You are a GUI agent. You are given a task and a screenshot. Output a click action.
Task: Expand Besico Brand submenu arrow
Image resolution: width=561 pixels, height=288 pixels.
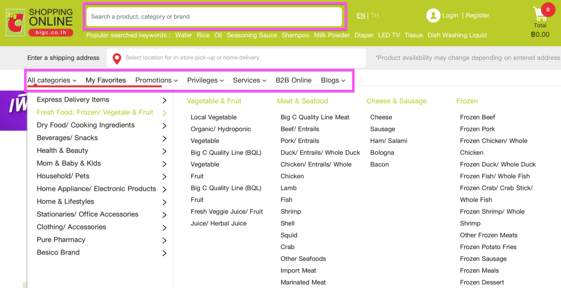pos(164,253)
